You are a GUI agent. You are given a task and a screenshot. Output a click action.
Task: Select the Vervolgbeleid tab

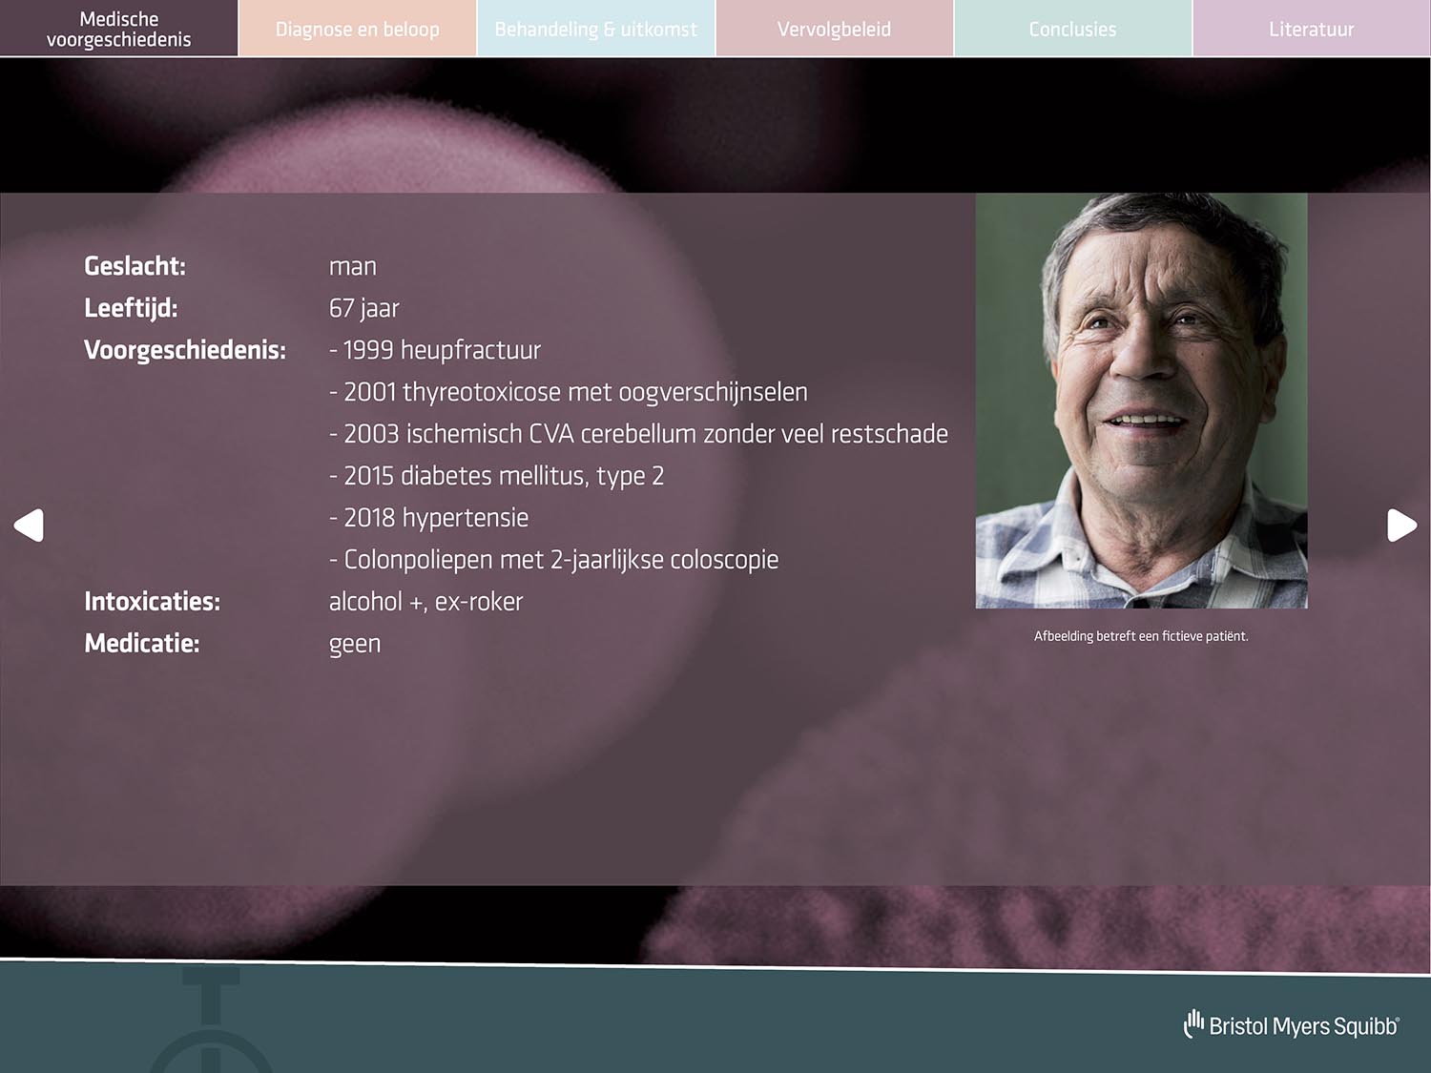(834, 29)
